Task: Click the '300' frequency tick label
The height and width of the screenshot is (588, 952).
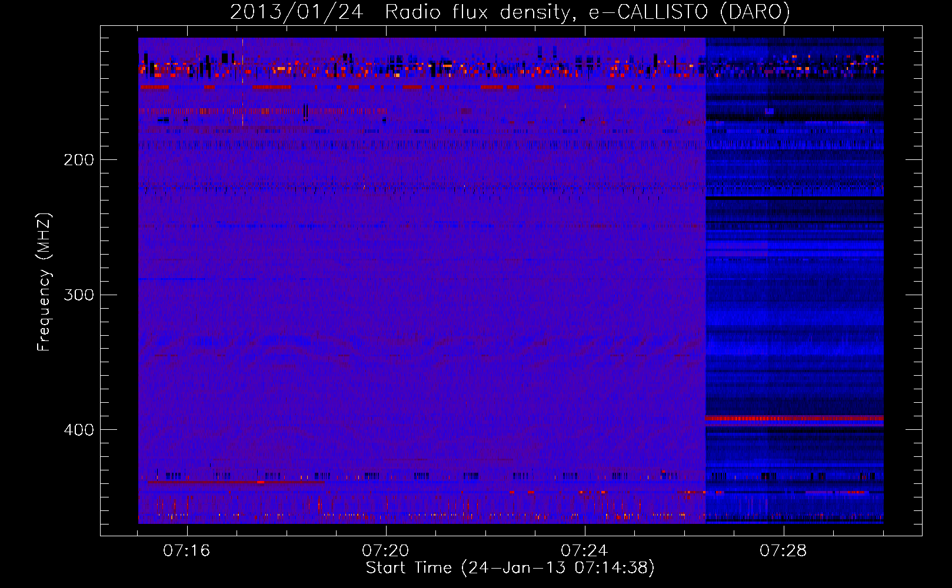Action: point(79,295)
